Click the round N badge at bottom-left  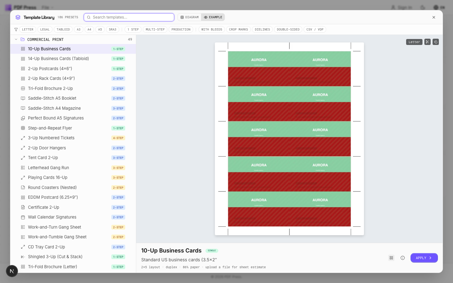coord(12,271)
